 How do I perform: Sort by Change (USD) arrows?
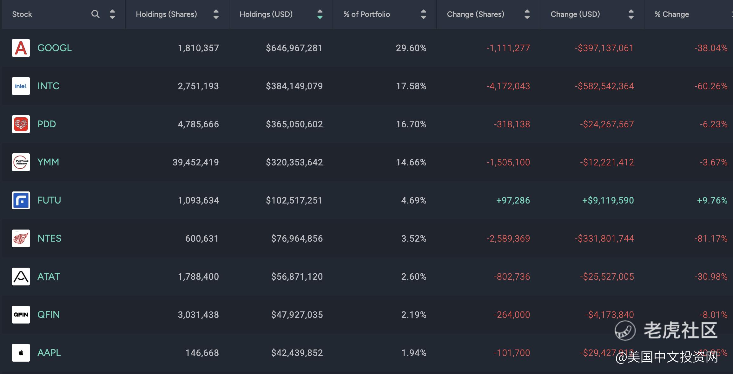(631, 14)
